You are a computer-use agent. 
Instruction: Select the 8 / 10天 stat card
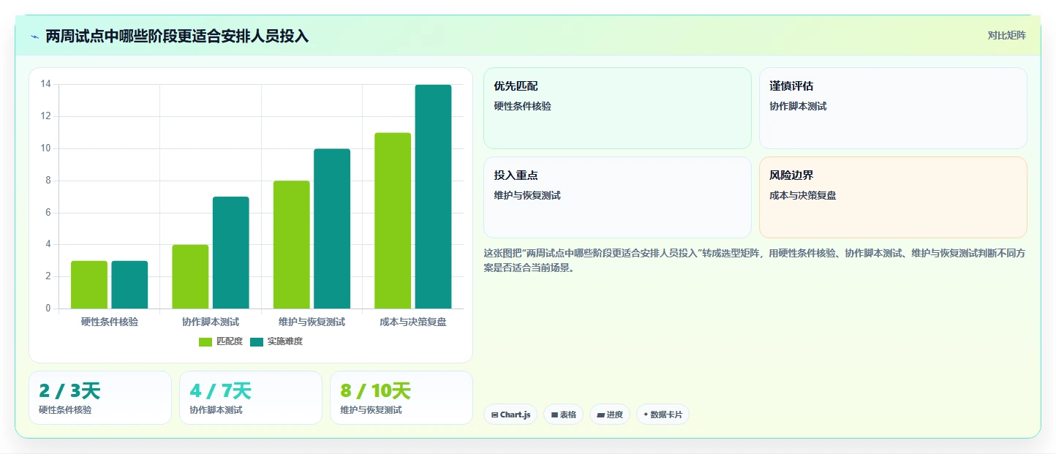pyautogui.click(x=401, y=398)
